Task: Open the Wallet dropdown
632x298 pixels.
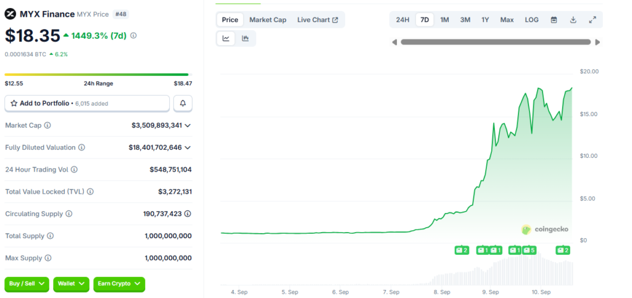Action: 72,284
